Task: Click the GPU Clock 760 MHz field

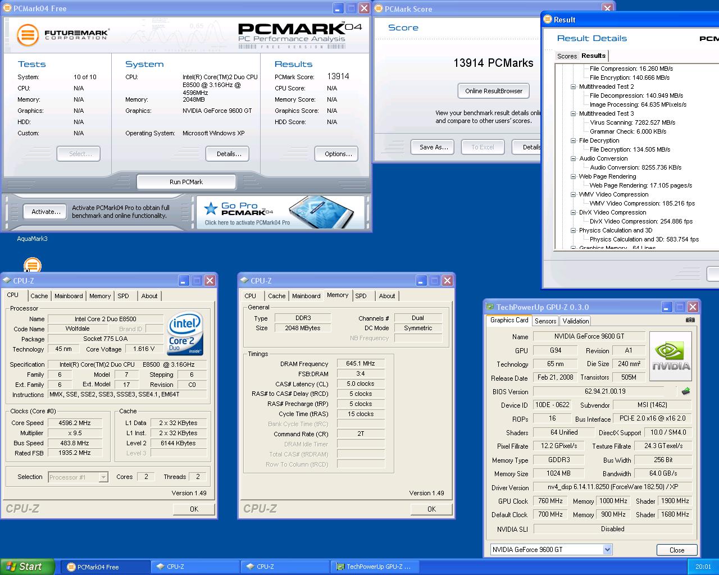Action: point(550,501)
